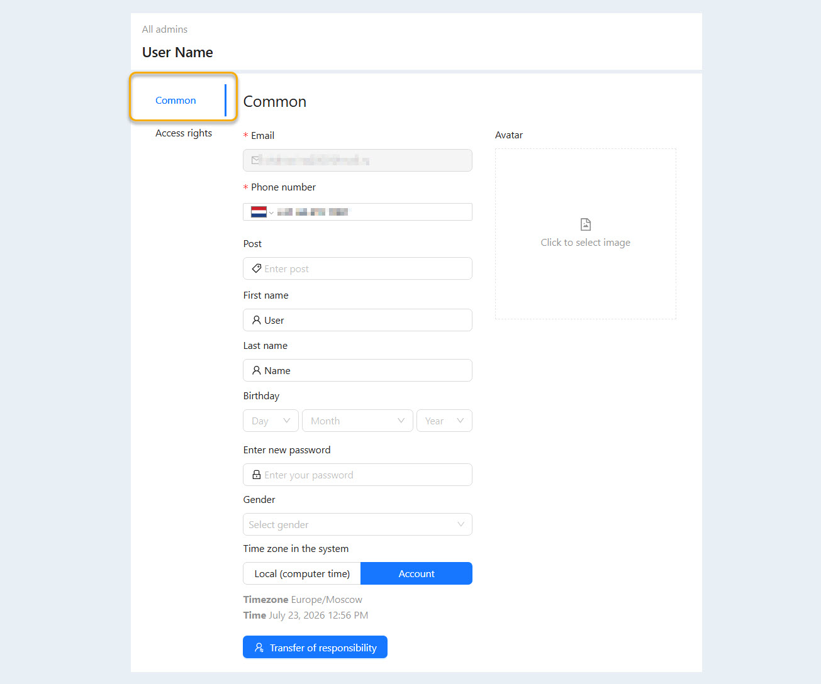Click the Netherlands flag country selector
The width and height of the screenshot is (821, 684).
point(262,212)
